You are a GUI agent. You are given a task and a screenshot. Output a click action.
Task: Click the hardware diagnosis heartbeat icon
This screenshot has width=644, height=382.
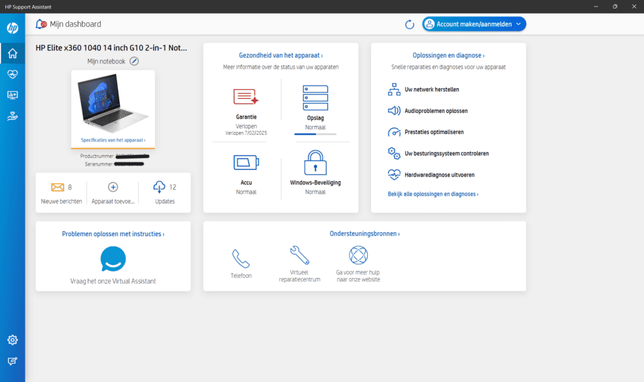tap(394, 175)
